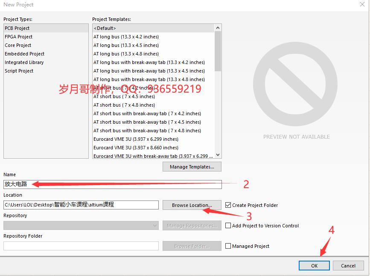Viewport: 370px width, 276px height.
Task: Enable Managed Project checkbox
Action: point(228,246)
